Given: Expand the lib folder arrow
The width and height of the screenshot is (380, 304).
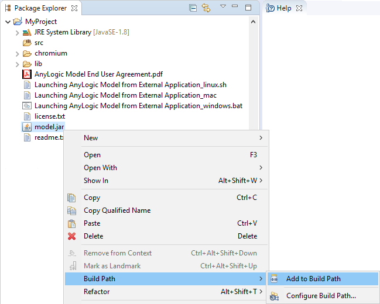Looking at the screenshot, I should [18, 64].
